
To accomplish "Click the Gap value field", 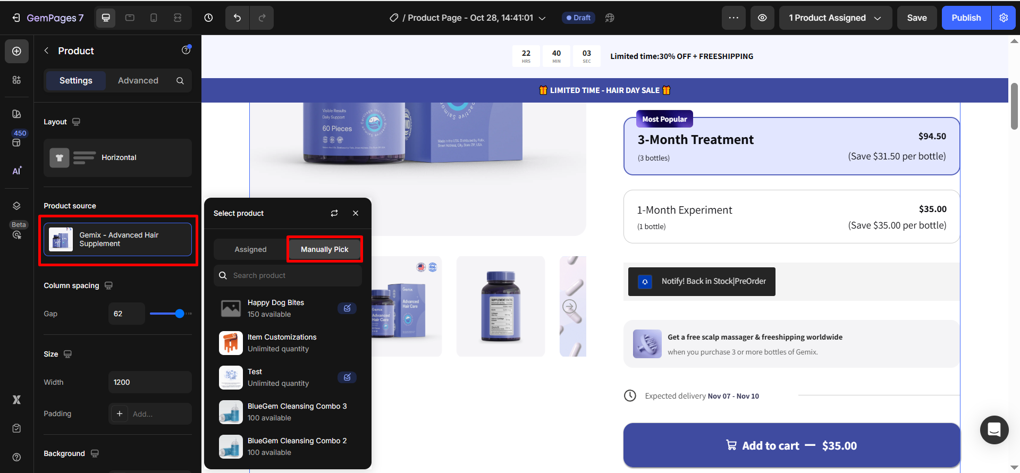I will pyautogui.click(x=127, y=314).
